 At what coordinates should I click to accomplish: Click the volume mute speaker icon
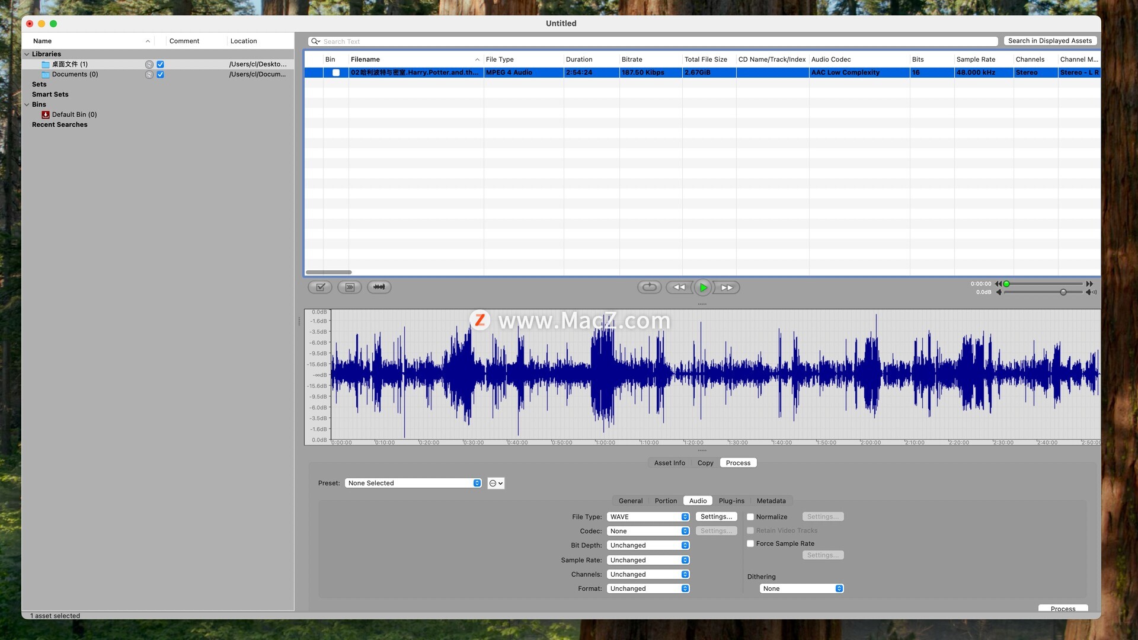pos(999,292)
